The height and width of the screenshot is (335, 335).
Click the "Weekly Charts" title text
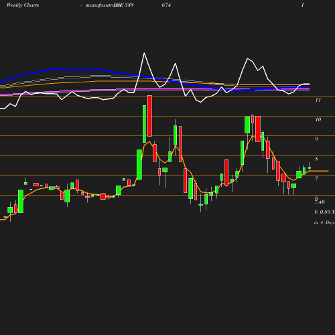click(23, 5)
